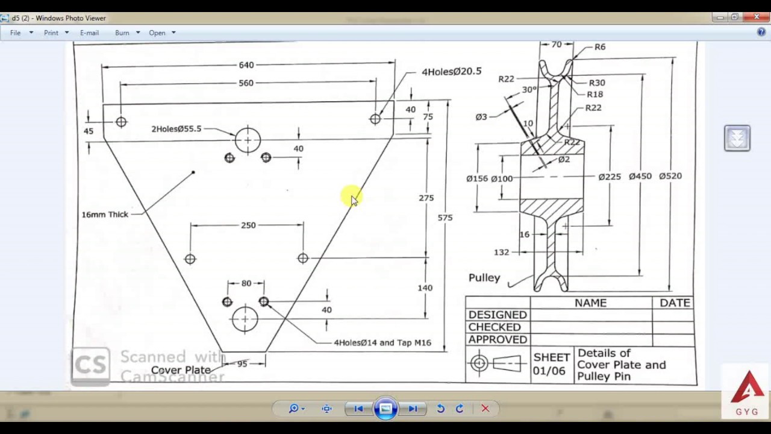771x434 pixels.
Task: Click the Ø450 dimension value
Action: [x=640, y=176]
